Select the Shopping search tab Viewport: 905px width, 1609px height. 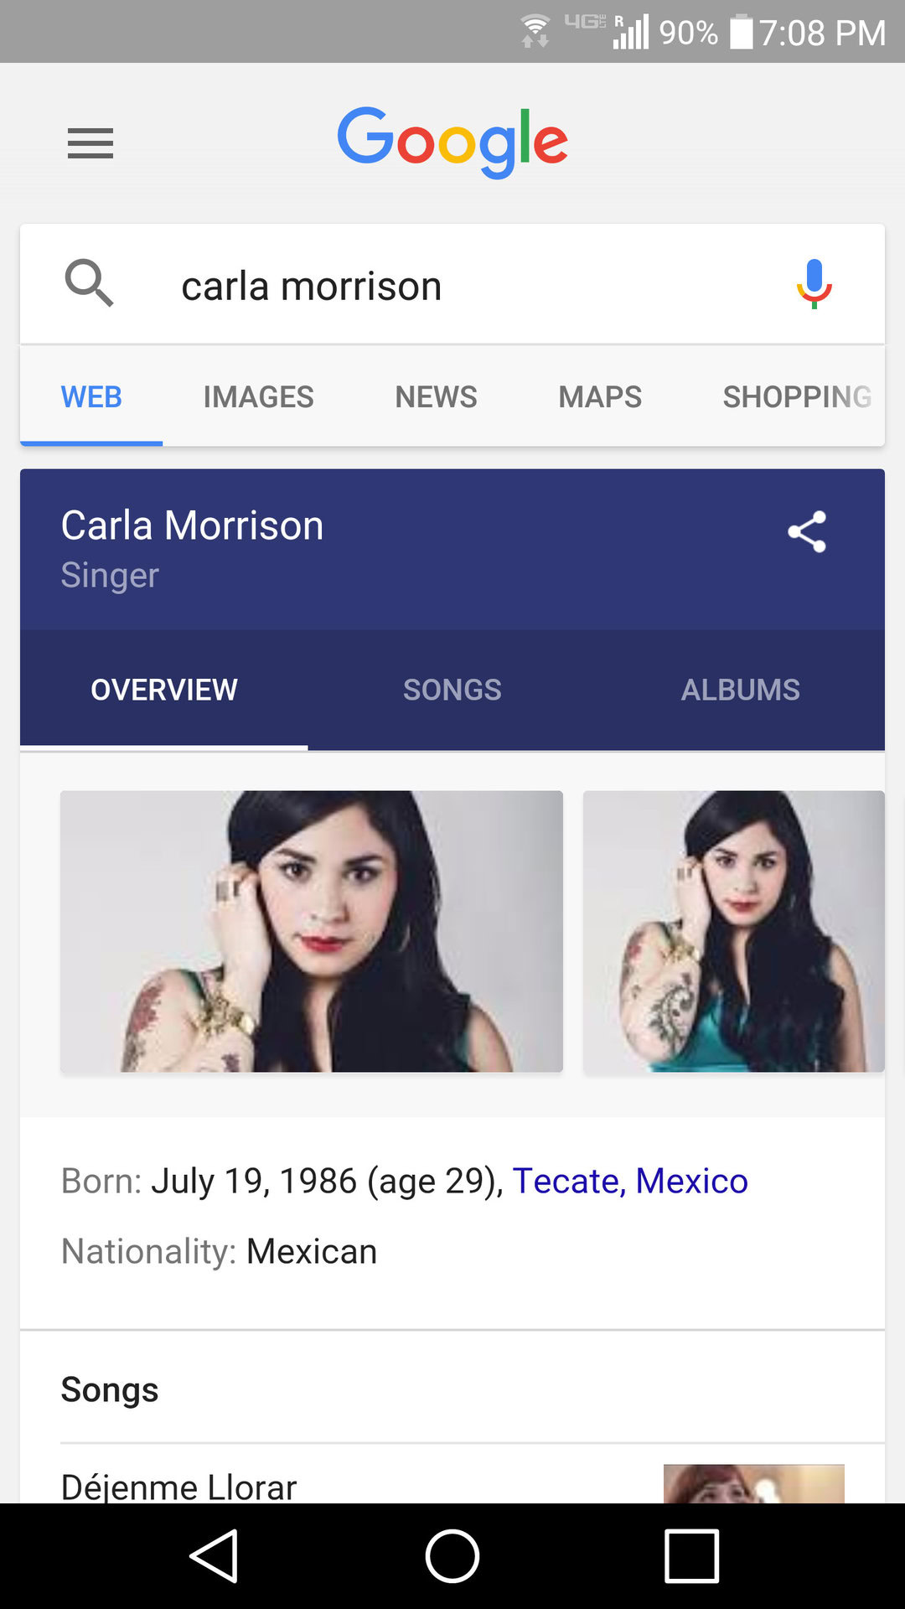click(796, 396)
